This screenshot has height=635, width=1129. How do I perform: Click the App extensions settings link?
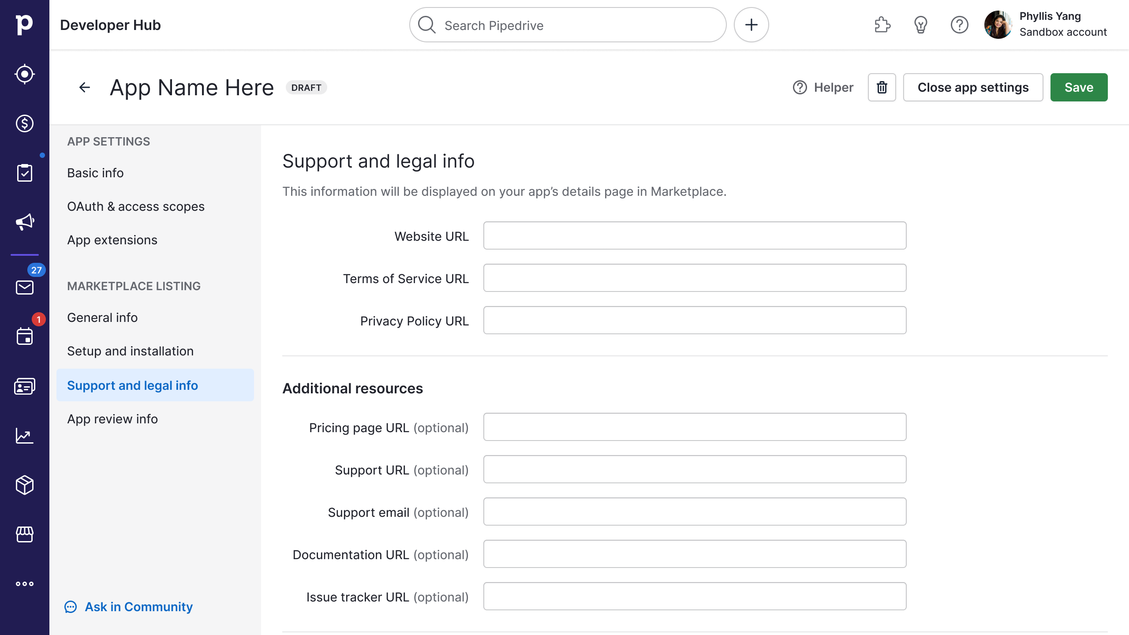coord(112,239)
